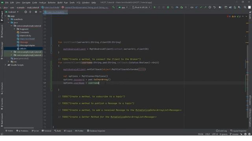
Task: Click Collapse All icon in project panel
Action: point(30,12)
